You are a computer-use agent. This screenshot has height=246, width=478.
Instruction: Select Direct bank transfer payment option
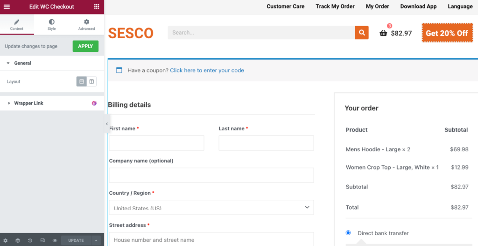coord(348,233)
